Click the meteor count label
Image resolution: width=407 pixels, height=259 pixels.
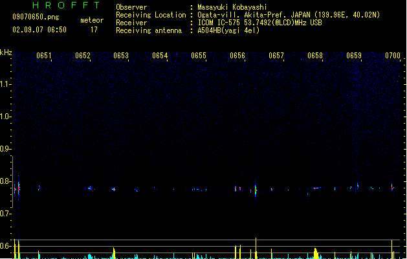tap(92, 20)
